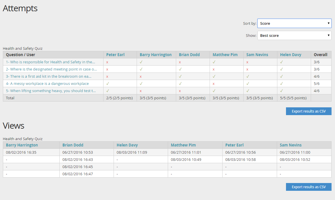Open question 3 about first aid kit
Screen dimensions: 335x200
pyautogui.click(x=48, y=76)
